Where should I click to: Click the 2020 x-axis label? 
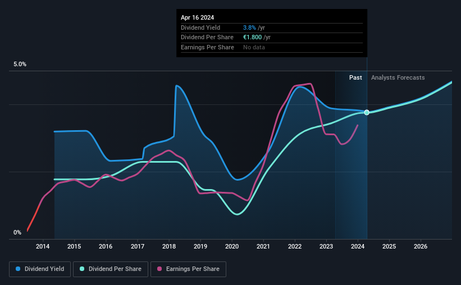point(232,246)
